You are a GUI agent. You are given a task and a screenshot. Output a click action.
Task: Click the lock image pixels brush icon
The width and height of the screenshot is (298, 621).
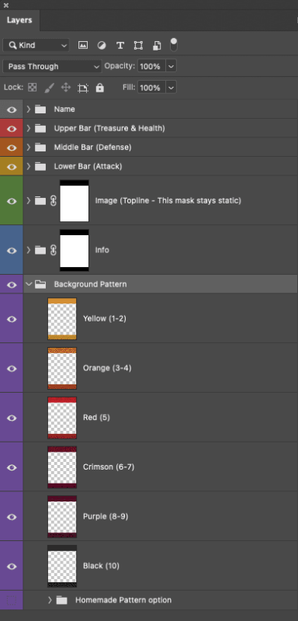tap(49, 88)
